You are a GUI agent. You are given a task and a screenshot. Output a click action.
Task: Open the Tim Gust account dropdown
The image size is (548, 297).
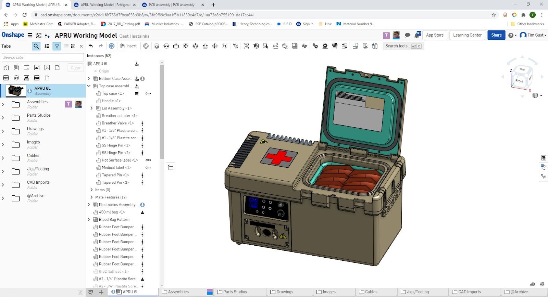tap(533, 35)
